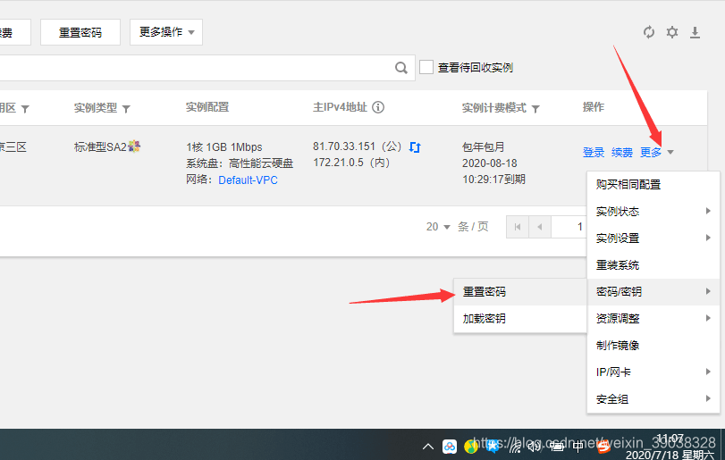Viewport: 725px width, 460px height.
Task: Filter by billing mode column
Action: tap(535, 109)
